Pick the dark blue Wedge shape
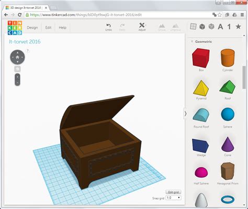248x209 pixels. [x=200, y=146]
